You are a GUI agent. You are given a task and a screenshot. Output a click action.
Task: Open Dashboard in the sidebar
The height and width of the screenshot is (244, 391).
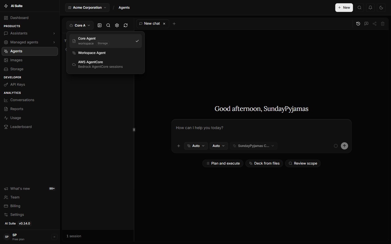pos(30,18)
